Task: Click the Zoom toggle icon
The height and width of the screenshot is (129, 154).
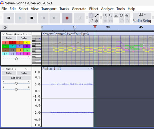Action: [127, 15]
